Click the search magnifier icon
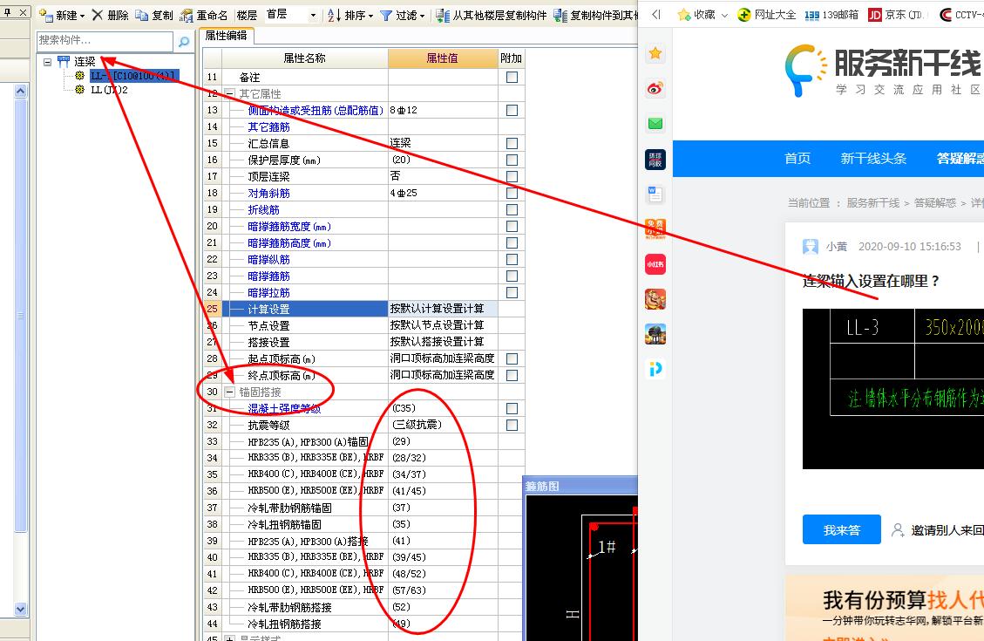Viewport: 984px width, 641px height. tap(184, 42)
